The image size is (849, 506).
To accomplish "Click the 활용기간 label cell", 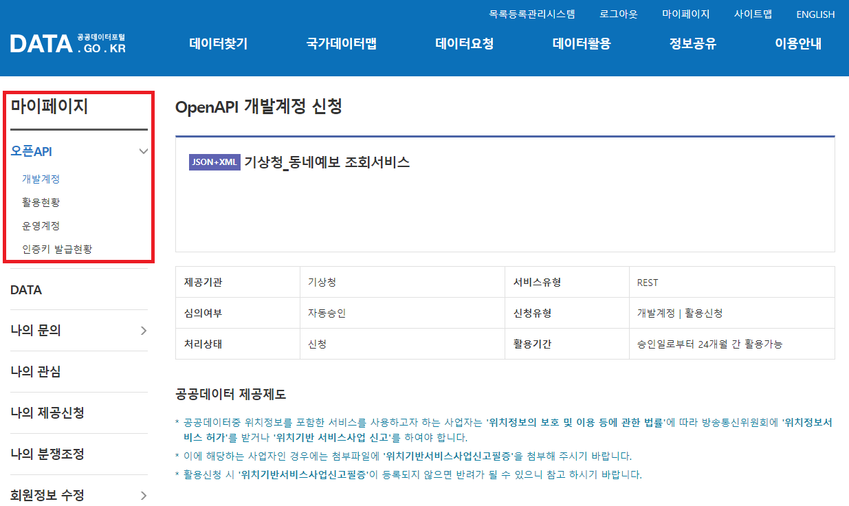I will (566, 344).
